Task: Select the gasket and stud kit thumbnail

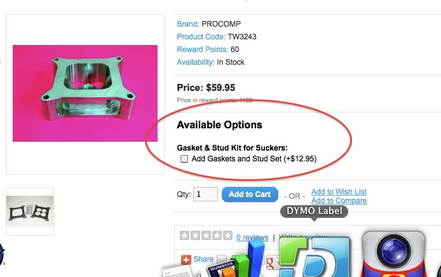Action: (30, 211)
